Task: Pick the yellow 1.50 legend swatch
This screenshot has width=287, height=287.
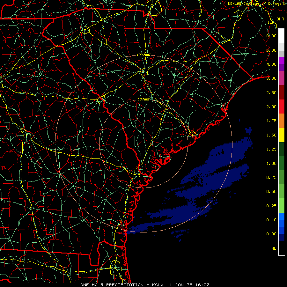Action: pyautogui.click(x=282, y=135)
